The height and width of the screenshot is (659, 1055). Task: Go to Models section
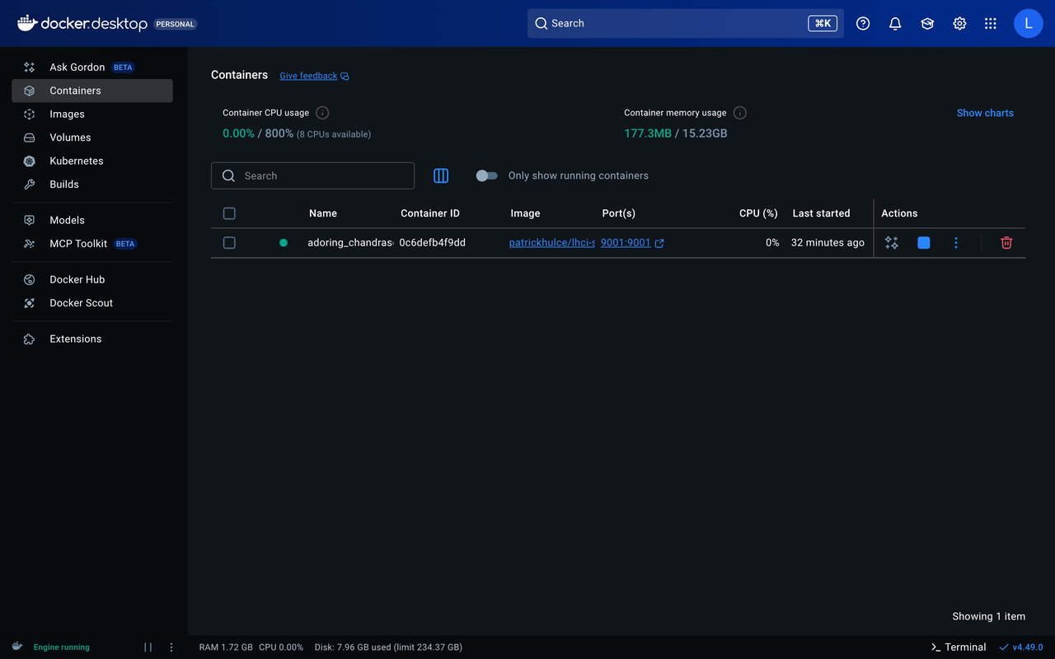(92, 220)
